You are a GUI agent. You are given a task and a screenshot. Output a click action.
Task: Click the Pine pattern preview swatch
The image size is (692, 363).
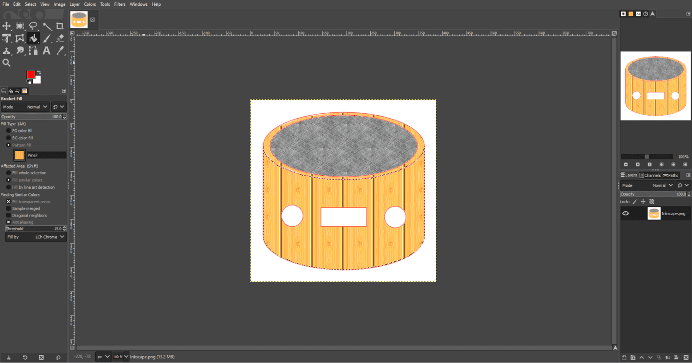(x=19, y=155)
